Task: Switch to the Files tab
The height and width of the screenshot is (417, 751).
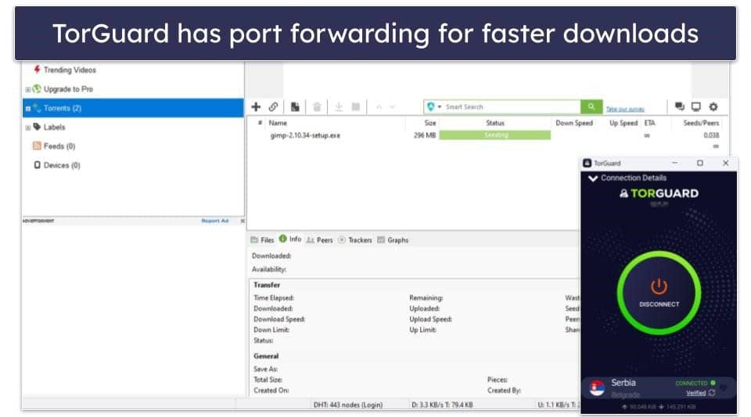Action: (262, 240)
